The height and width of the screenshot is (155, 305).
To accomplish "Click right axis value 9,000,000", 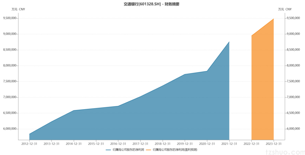I will [293, 34].
